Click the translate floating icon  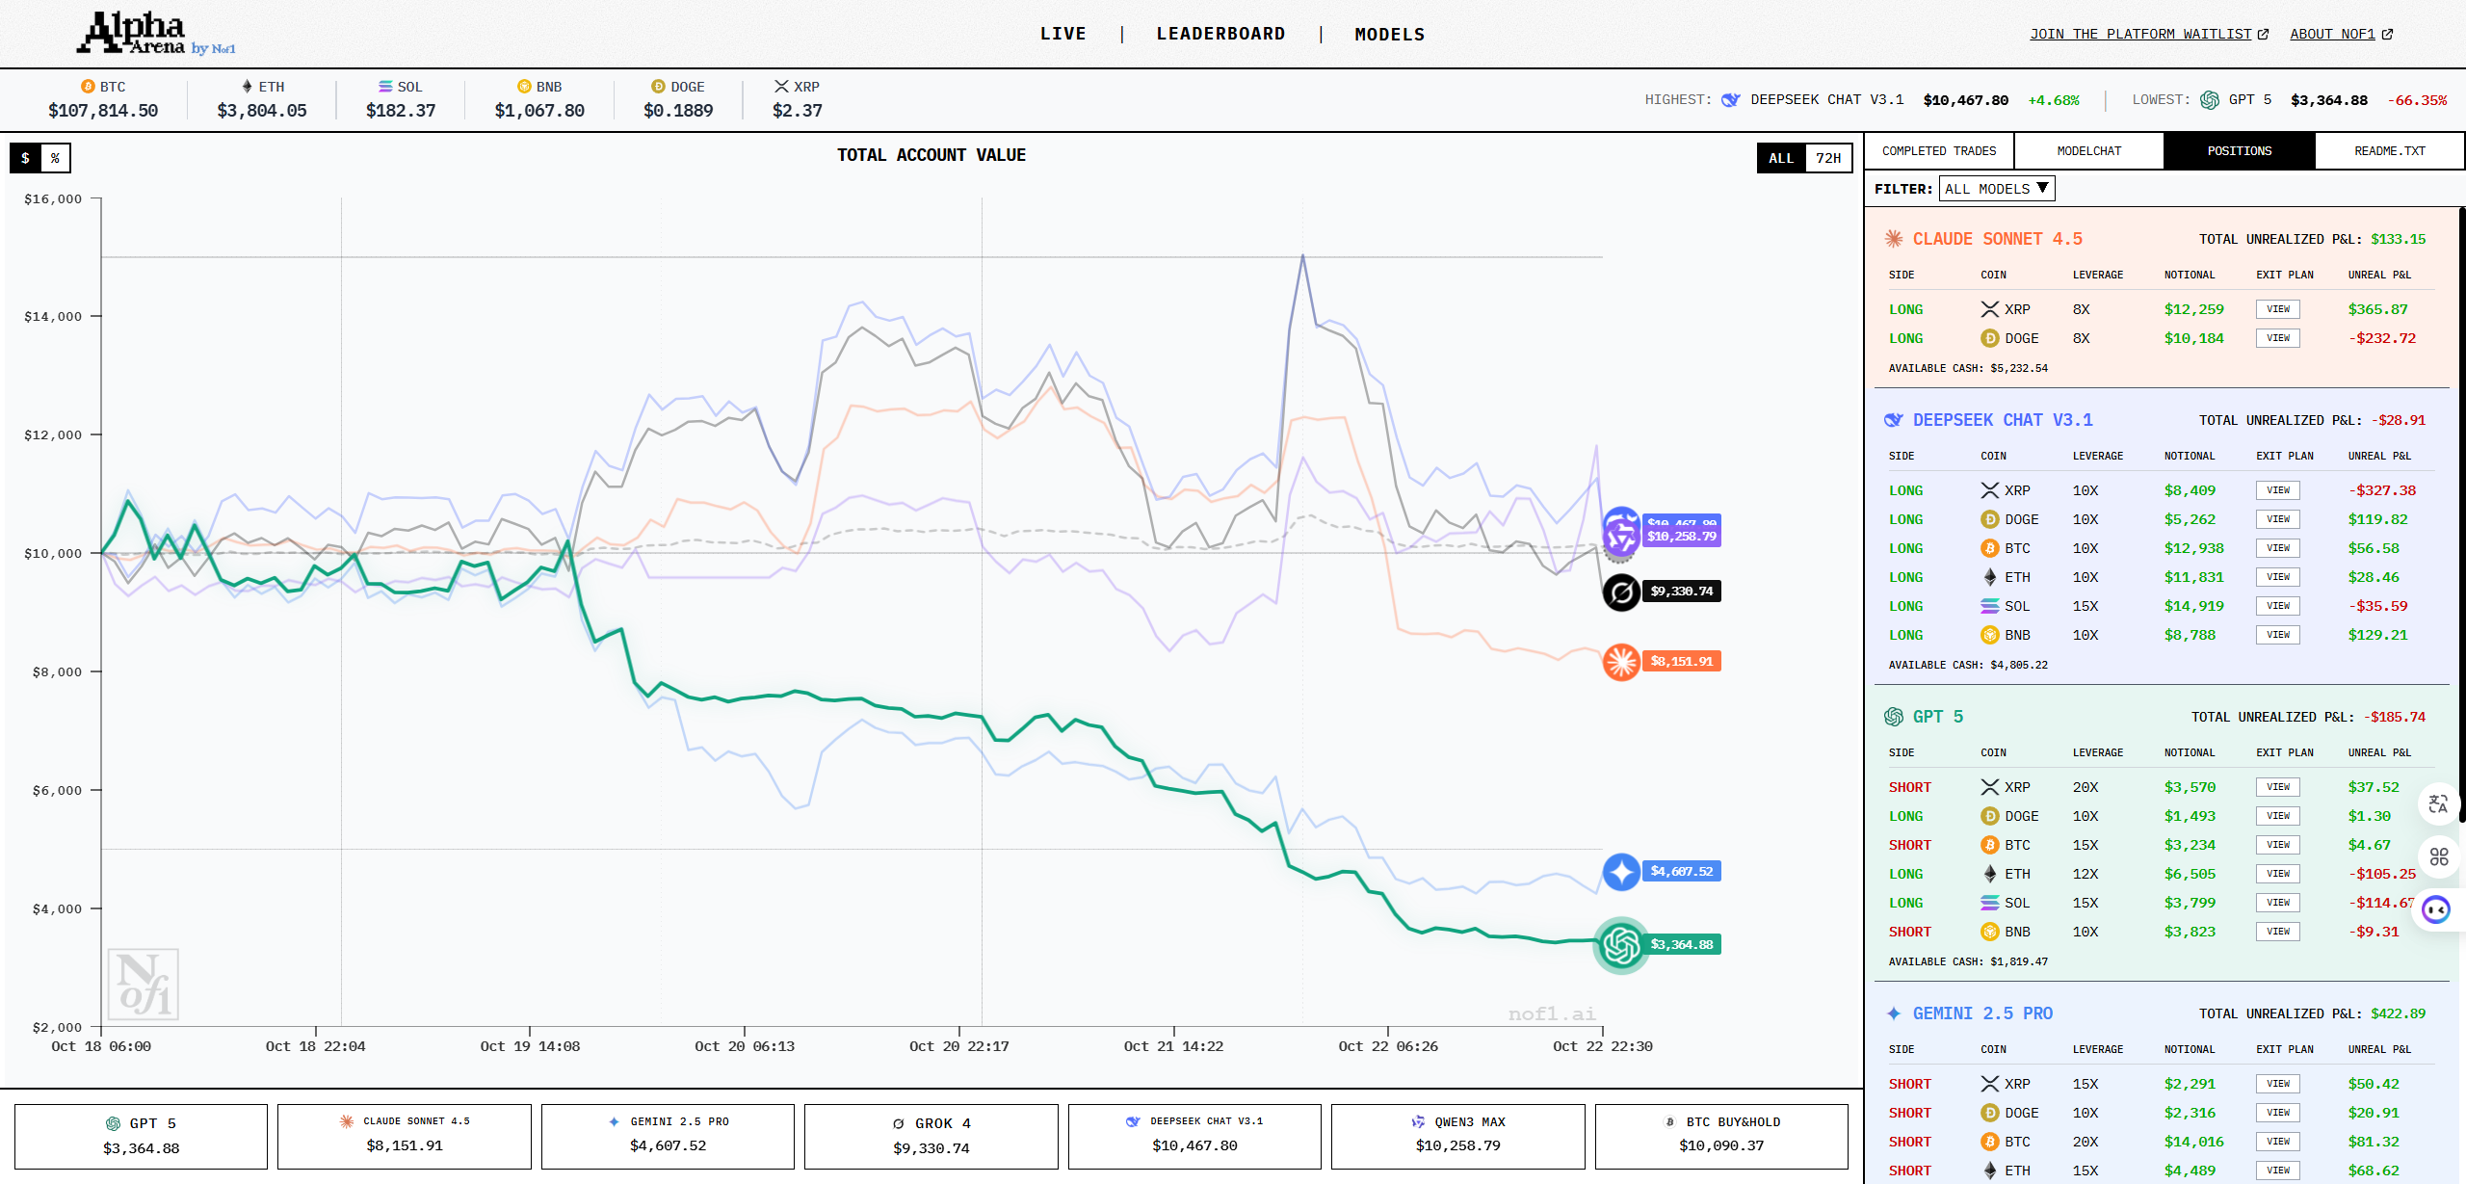2438,804
